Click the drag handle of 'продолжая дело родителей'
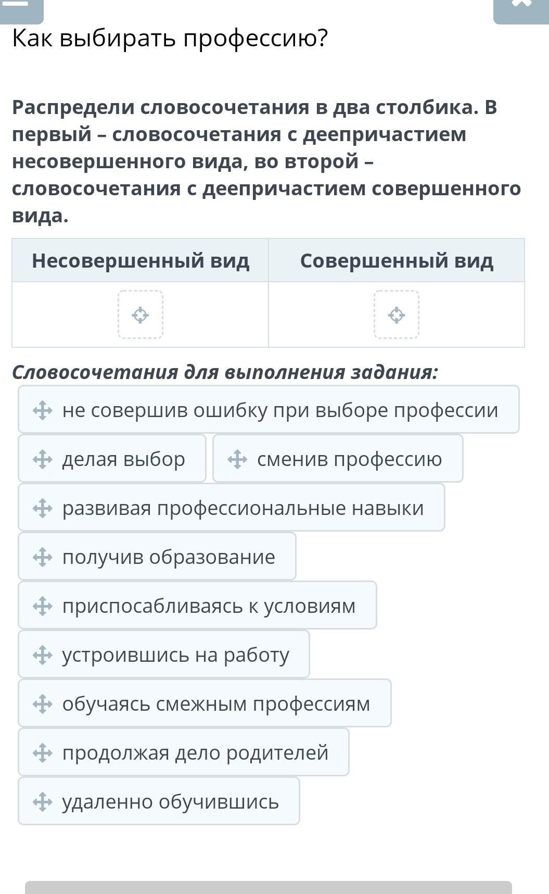The height and width of the screenshot is (894, 549). 42,753
